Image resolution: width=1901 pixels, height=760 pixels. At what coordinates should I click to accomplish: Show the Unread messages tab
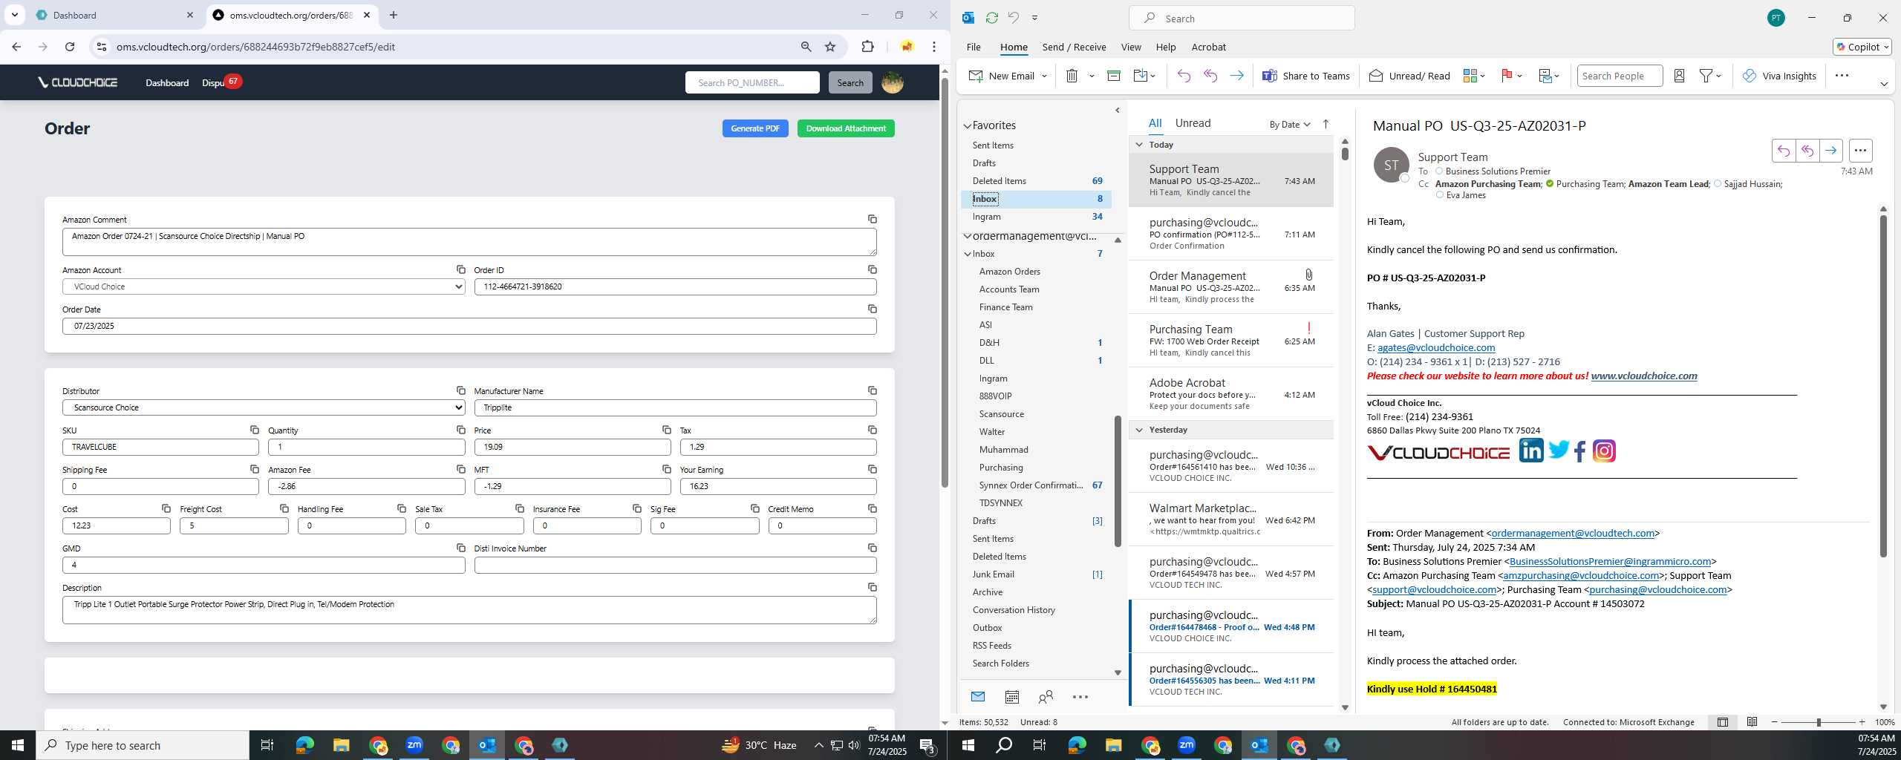(x=1193, y=123)
